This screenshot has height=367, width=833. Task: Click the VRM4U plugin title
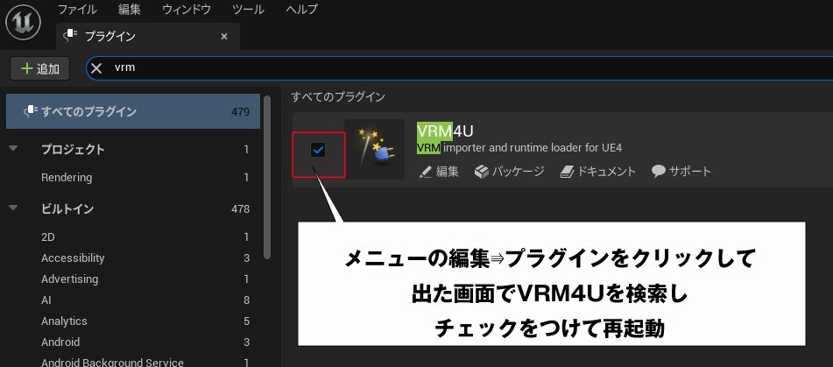pyautogui.click(x=445, y=131)
